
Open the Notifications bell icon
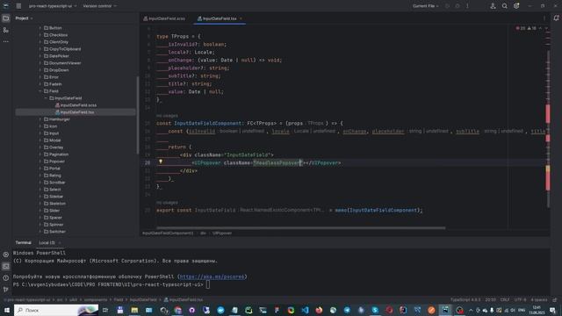556,18
